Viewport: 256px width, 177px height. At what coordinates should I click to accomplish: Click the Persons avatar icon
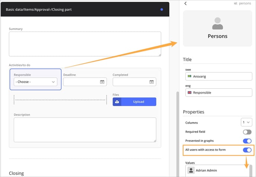[217, 23]
